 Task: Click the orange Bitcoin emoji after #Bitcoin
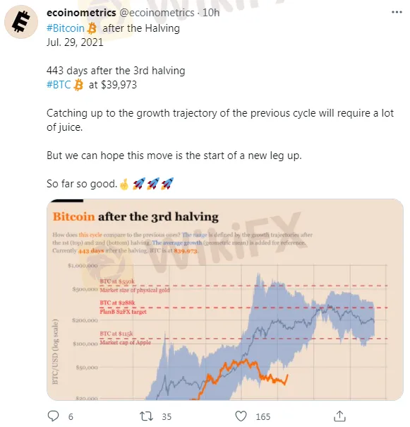(x=92, y=28)
